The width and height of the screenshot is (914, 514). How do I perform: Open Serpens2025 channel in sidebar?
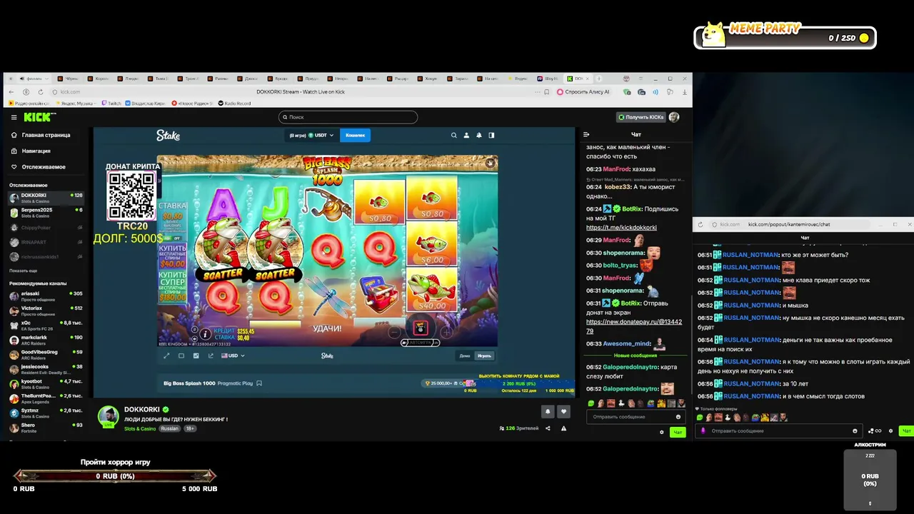coord(46,211)
